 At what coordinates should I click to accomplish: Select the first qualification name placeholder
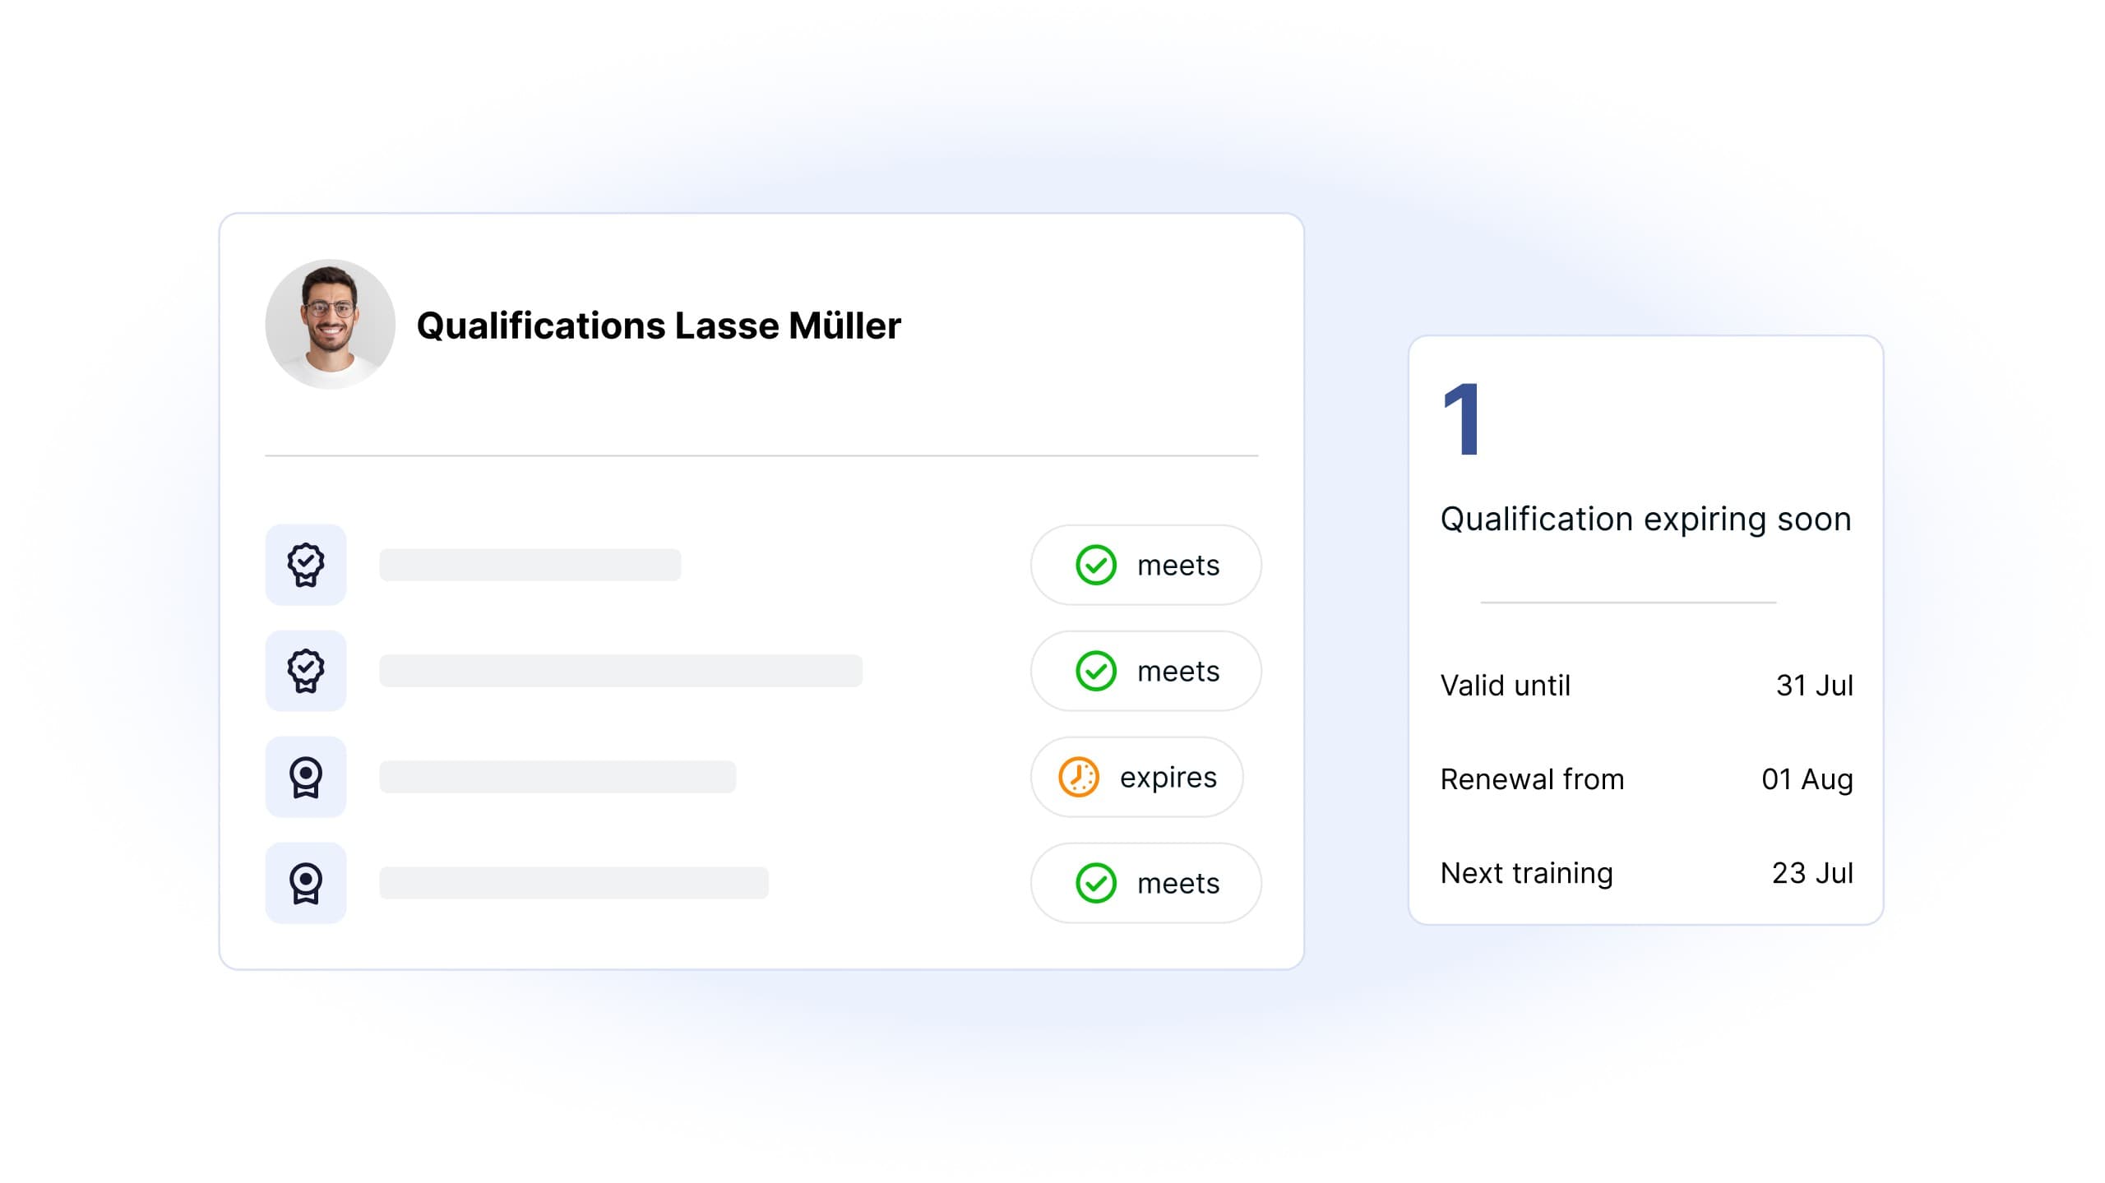click(530, 565)
